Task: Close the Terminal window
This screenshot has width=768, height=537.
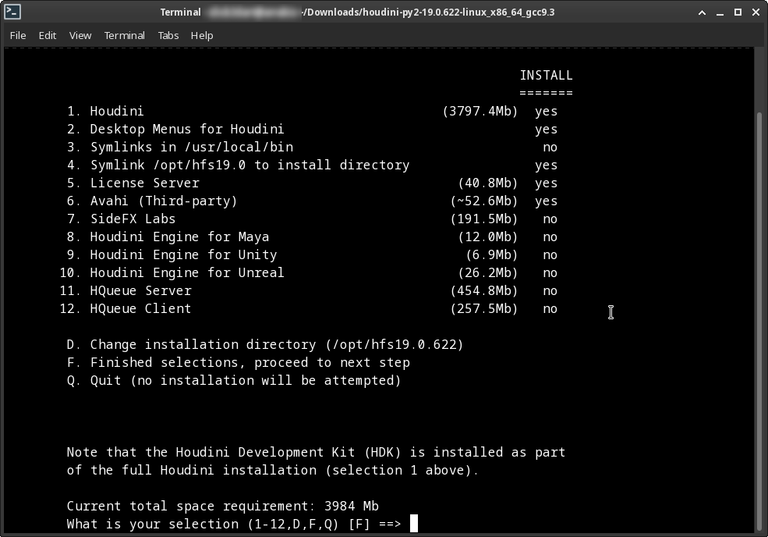Action: point(756,12)
